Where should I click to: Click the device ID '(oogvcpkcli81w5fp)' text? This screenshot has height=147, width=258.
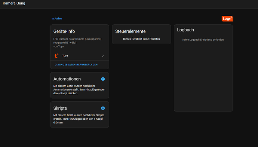coord(65,43)
